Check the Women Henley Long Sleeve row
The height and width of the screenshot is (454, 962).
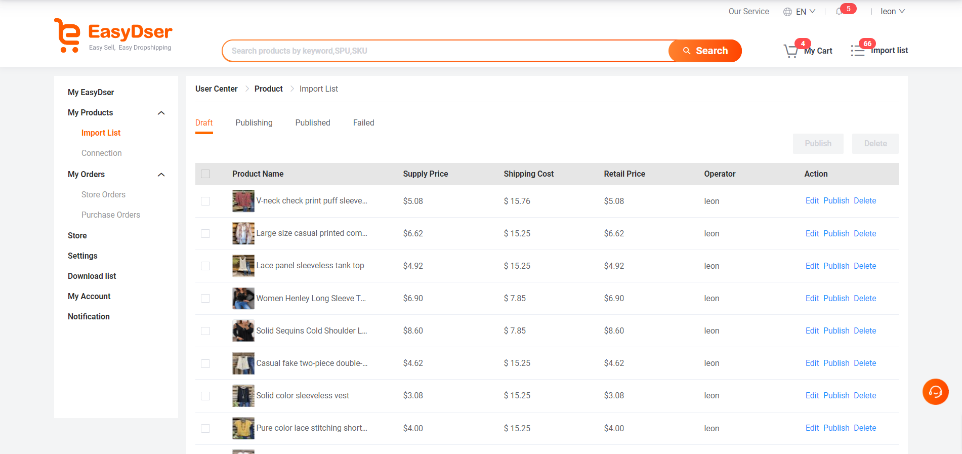point(205,299)
